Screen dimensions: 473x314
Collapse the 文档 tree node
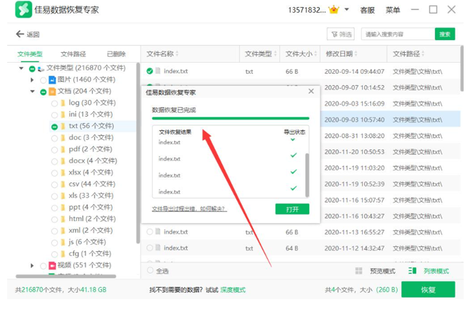(x=32, y=92)
